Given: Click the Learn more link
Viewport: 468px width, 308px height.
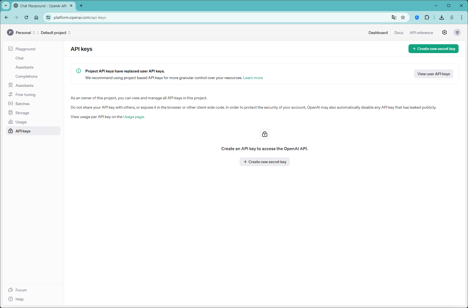Looking at the screenshot, I should point(253,78).
